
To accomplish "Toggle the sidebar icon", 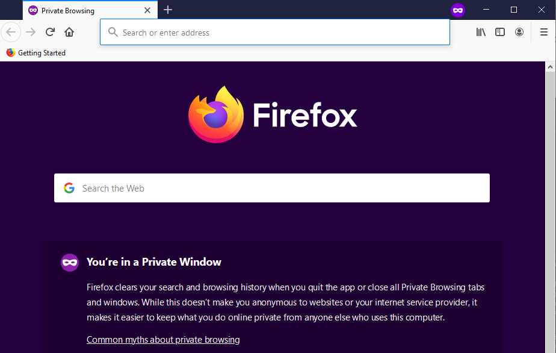I will pyautogui.click(x=499, y=31).
